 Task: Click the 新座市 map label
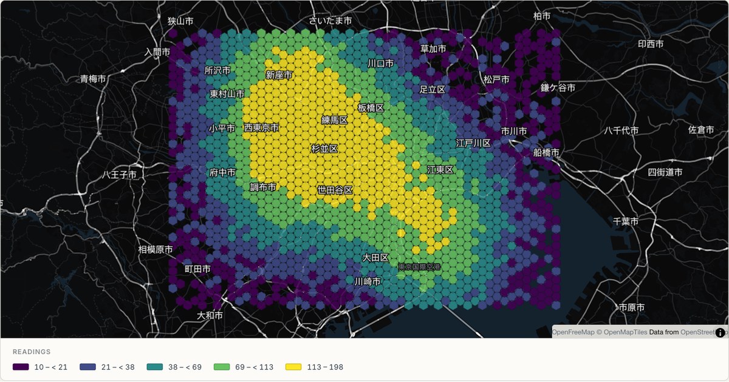pyautogui.click(x=279, y=75)
